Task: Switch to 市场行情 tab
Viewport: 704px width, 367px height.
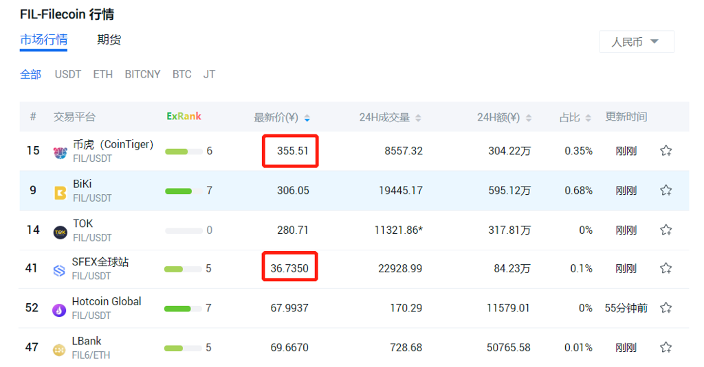Action: (x=43, y=40)
